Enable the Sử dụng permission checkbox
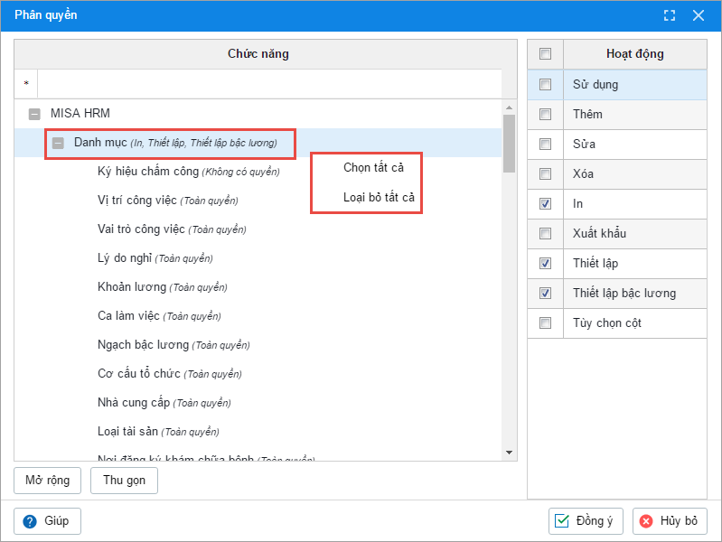The width and height of the screenshot is (722, 542). [x=545, y=85]
